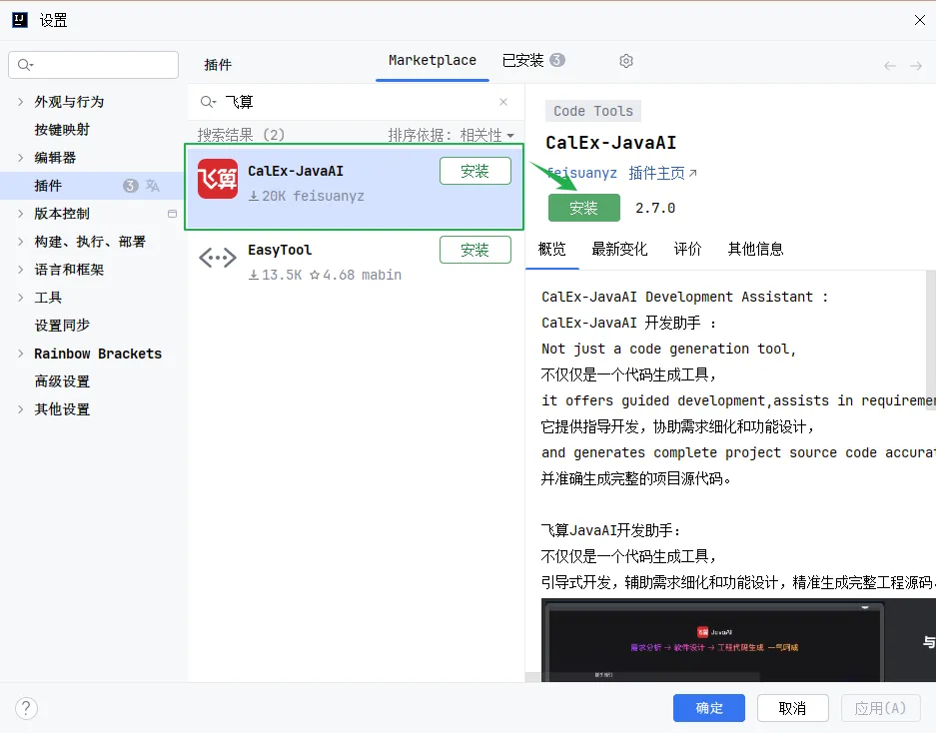This screenshot has height=733, width=936.
Task: Open the 评价 tab of CalEx-JavaAI
Action: click(687, 249)
